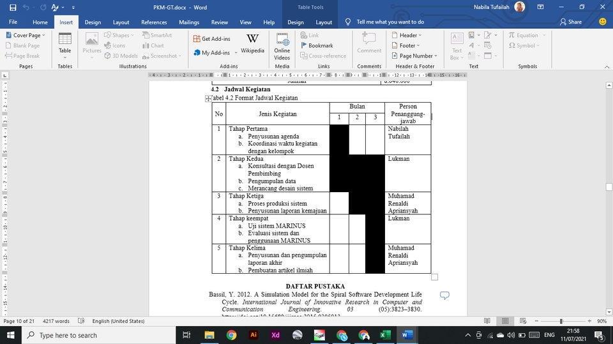Insert a Blank Page
This screenshot has height=344, width=613.
(23, 45)
